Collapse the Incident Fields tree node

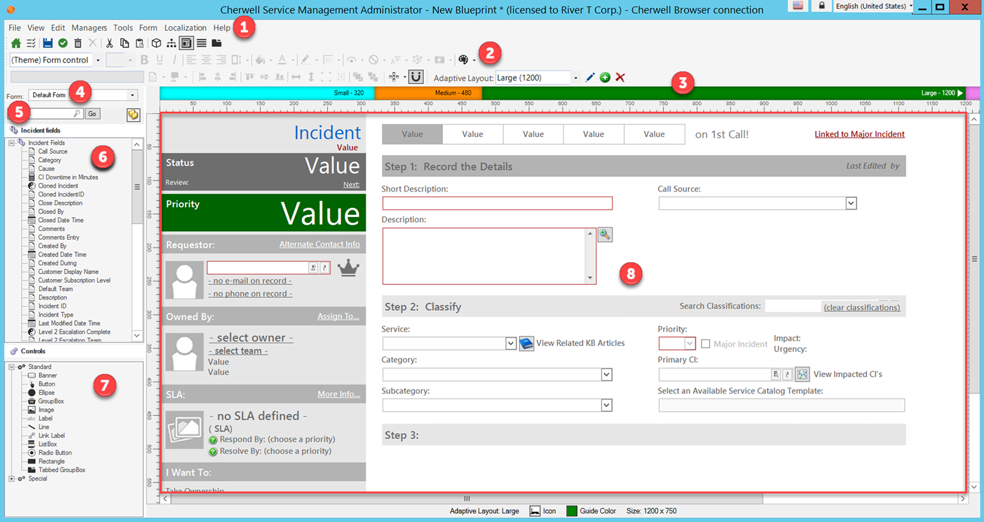[12, 143]
